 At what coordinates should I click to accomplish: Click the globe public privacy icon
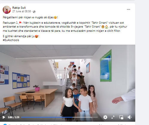[x=34, y=12]
